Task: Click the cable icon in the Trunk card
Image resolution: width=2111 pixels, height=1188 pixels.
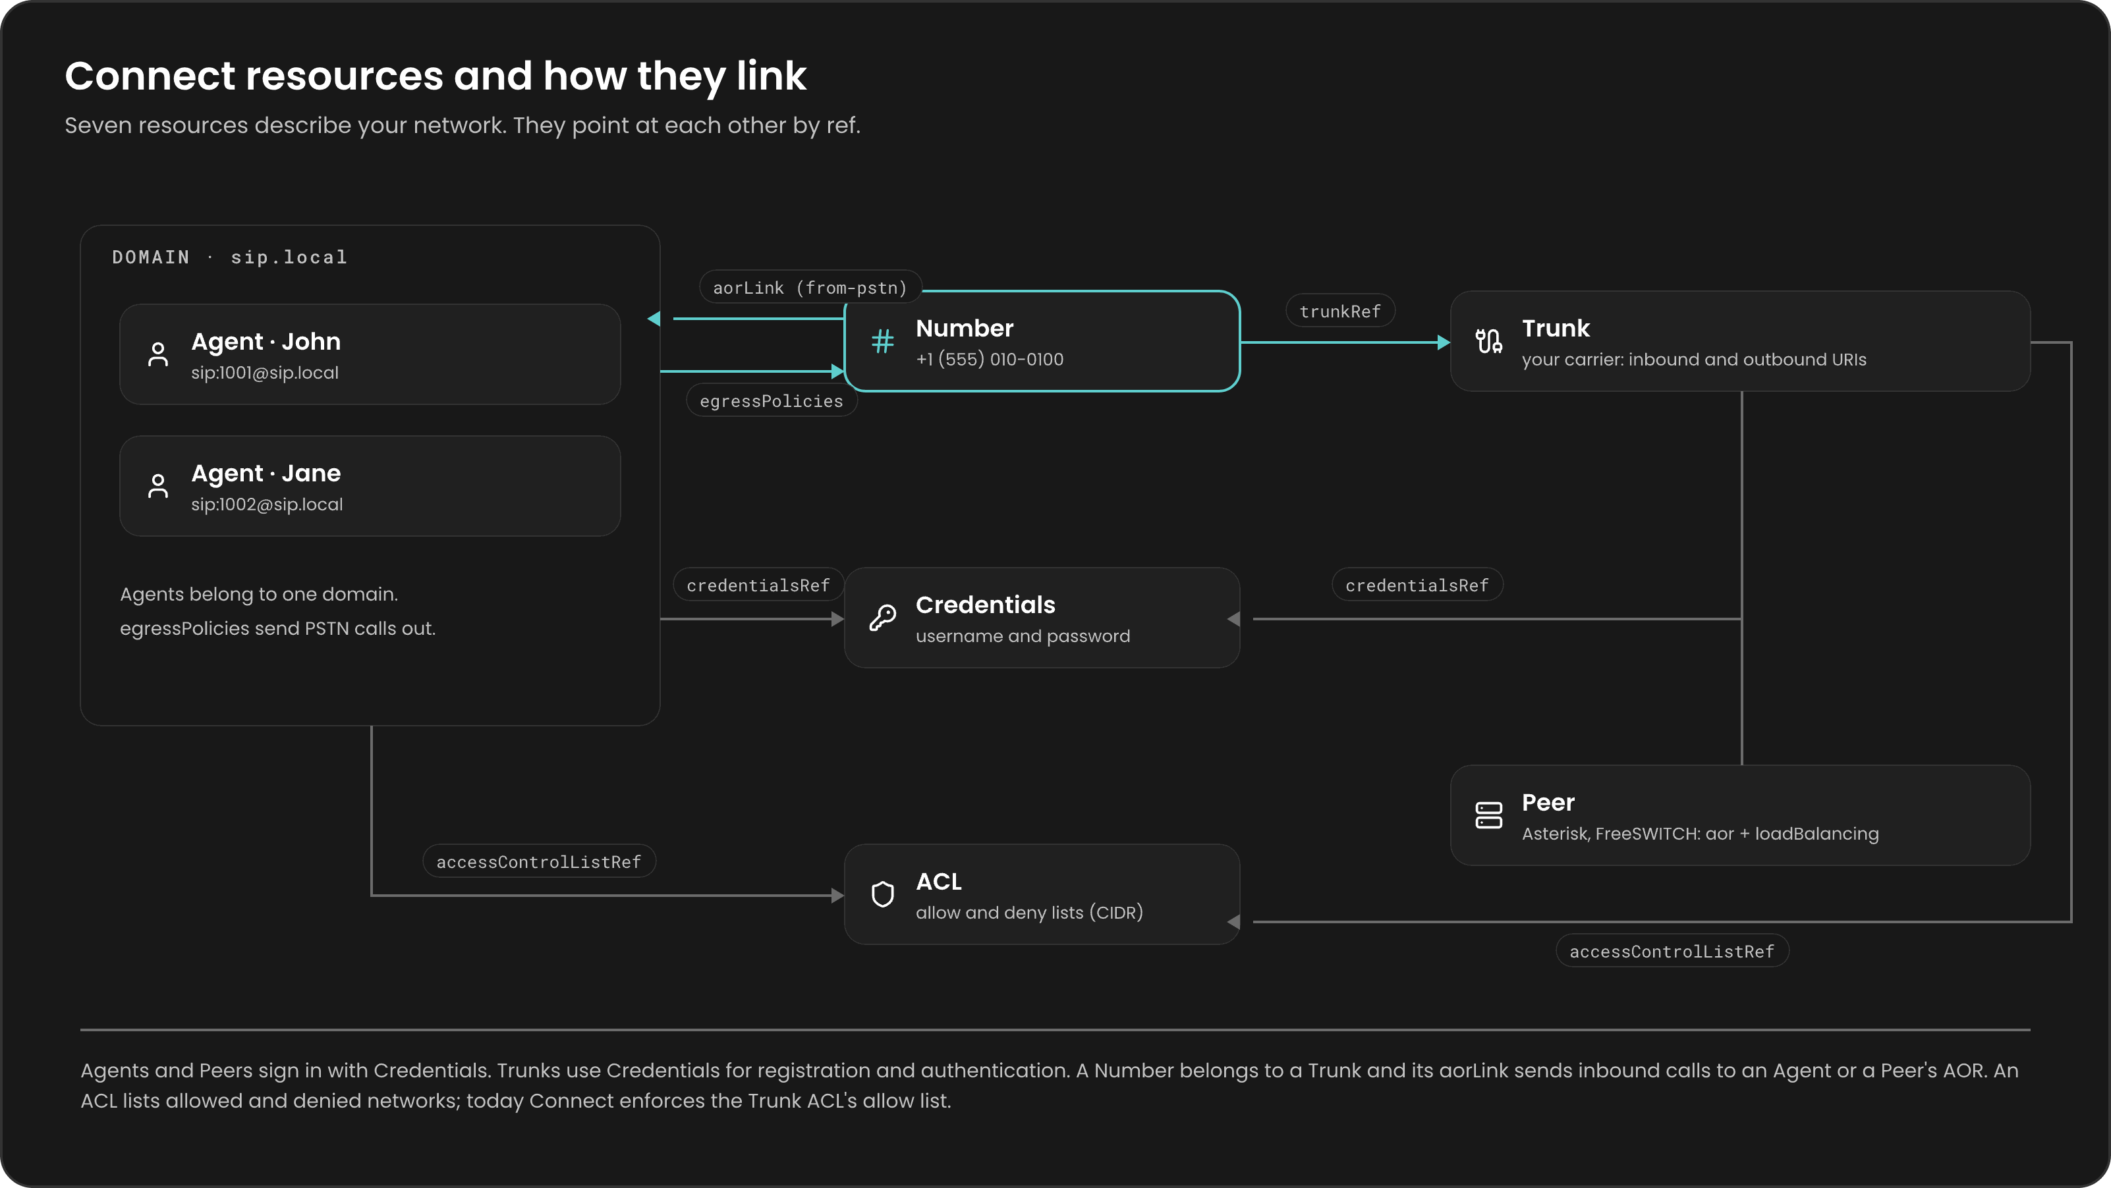Action: coord(1488,341)
